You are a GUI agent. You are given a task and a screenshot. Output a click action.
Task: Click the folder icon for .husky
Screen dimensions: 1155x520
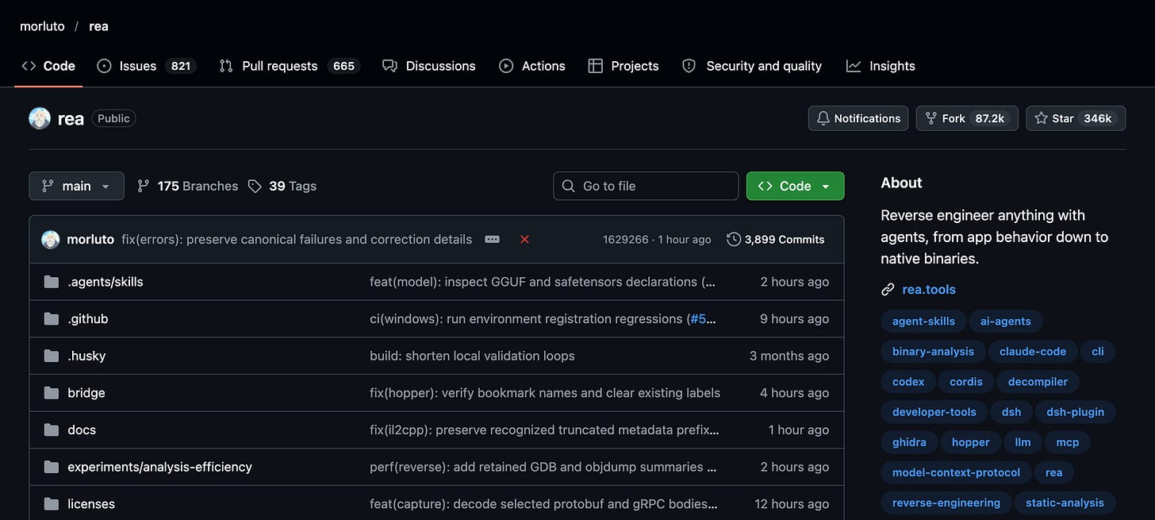click(52, 356)
